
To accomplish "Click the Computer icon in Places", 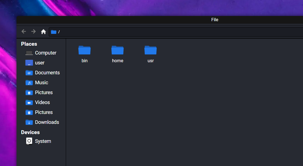I will tap(29, 53).
